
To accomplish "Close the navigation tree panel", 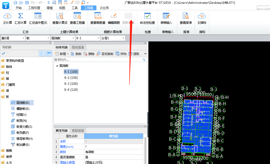I will tap(50, 43).
